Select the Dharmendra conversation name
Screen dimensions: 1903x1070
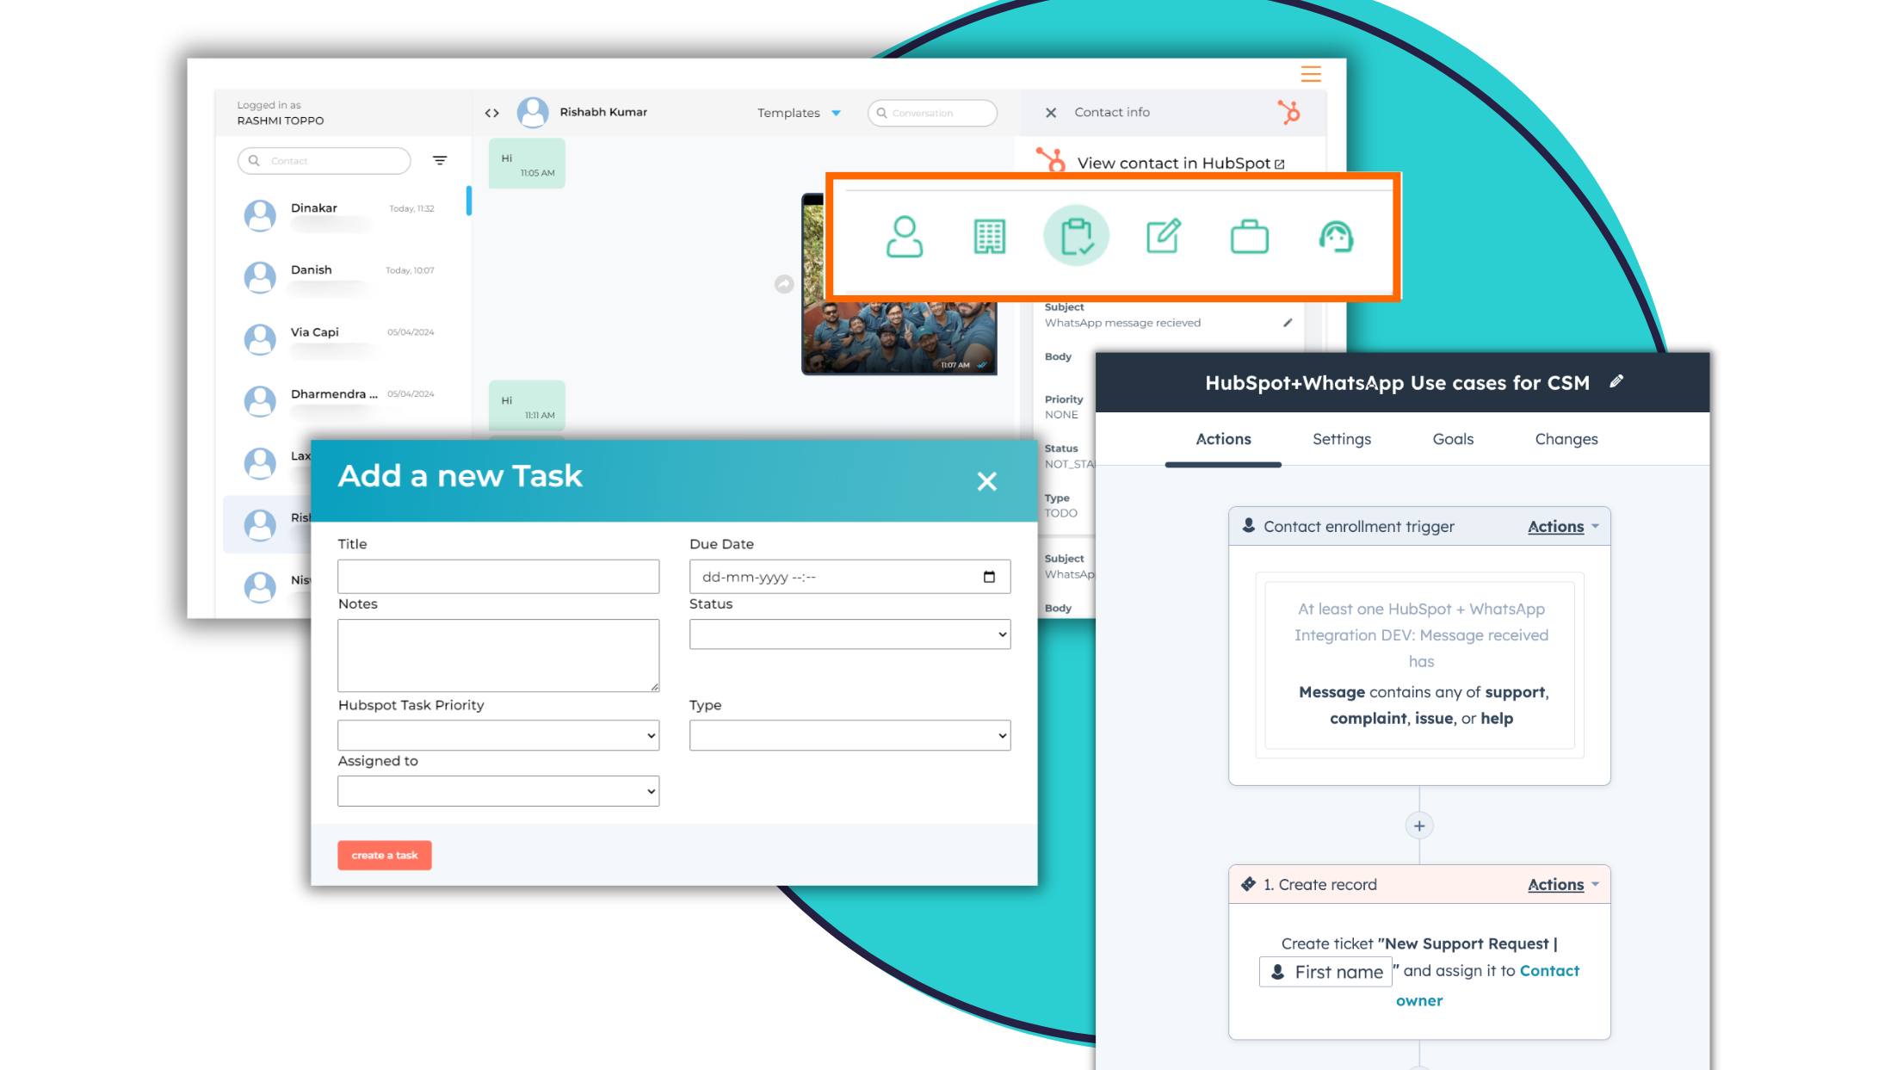[334, 394]
